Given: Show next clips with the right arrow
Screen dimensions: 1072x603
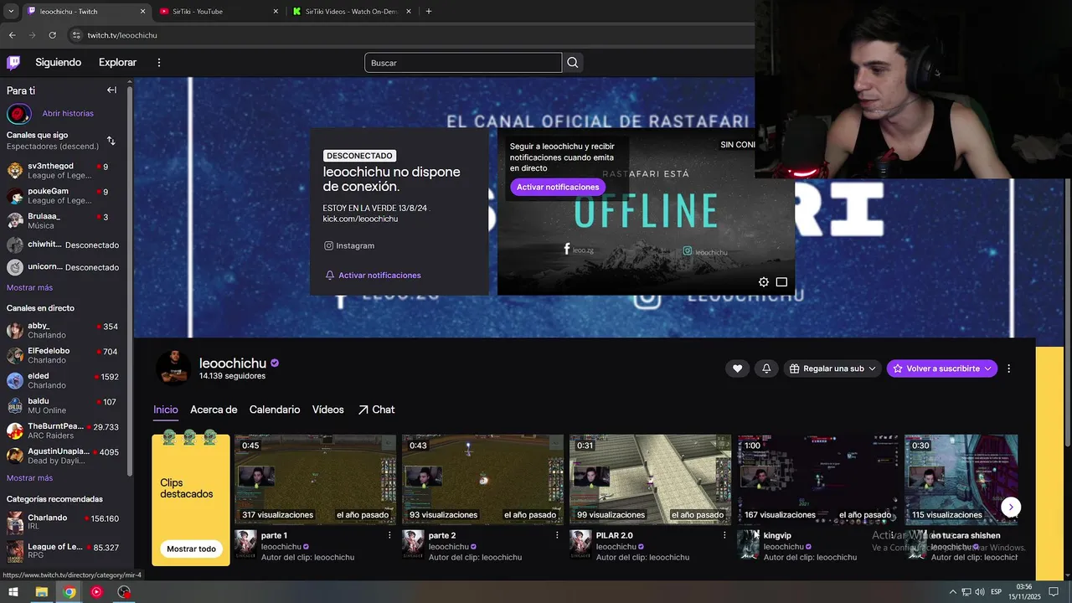Looking at the screenshot, I should point(1011,507).
